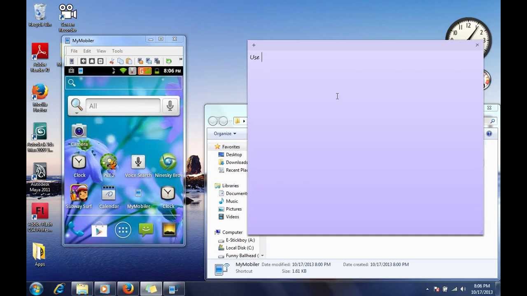Click the MyMobiler connect device toolbar icon
This screenshot has width=527, height=296.
coord(72,61)
